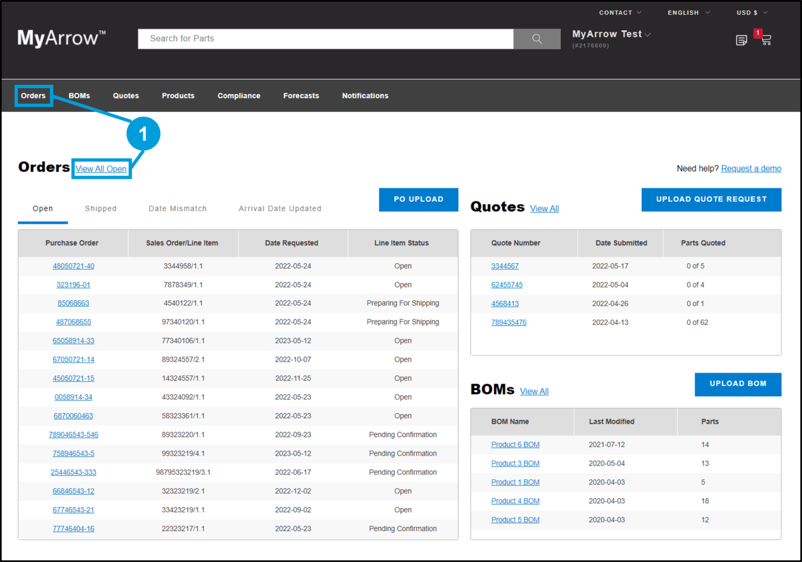Screen dimensions: 802x562
Task: Click the UPLOAD BOM button
Action: 738,384
